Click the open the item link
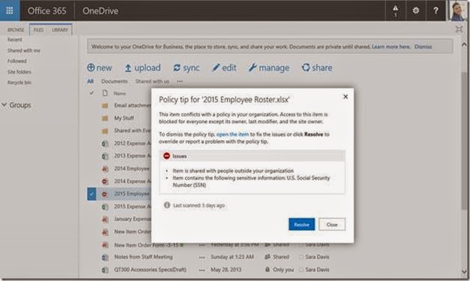Viewport: 470px width, 281px height. tap(233, 134)
